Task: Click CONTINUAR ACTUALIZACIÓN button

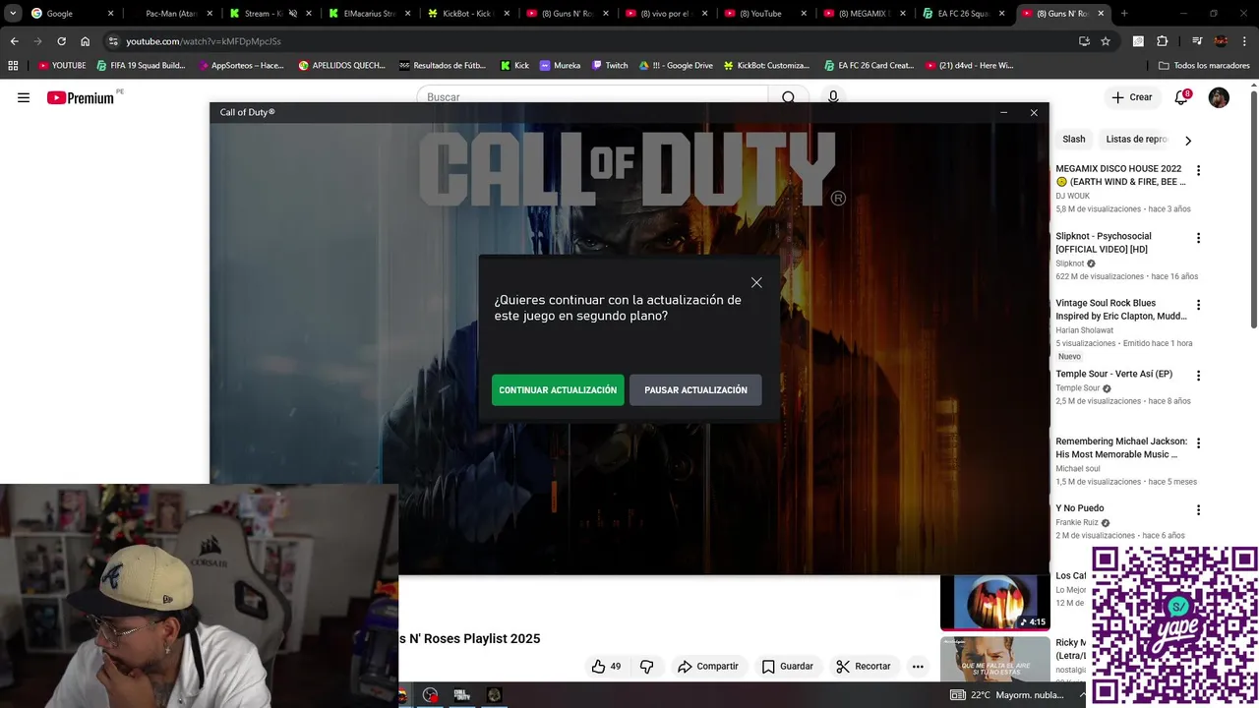Action: pos(558,390)
